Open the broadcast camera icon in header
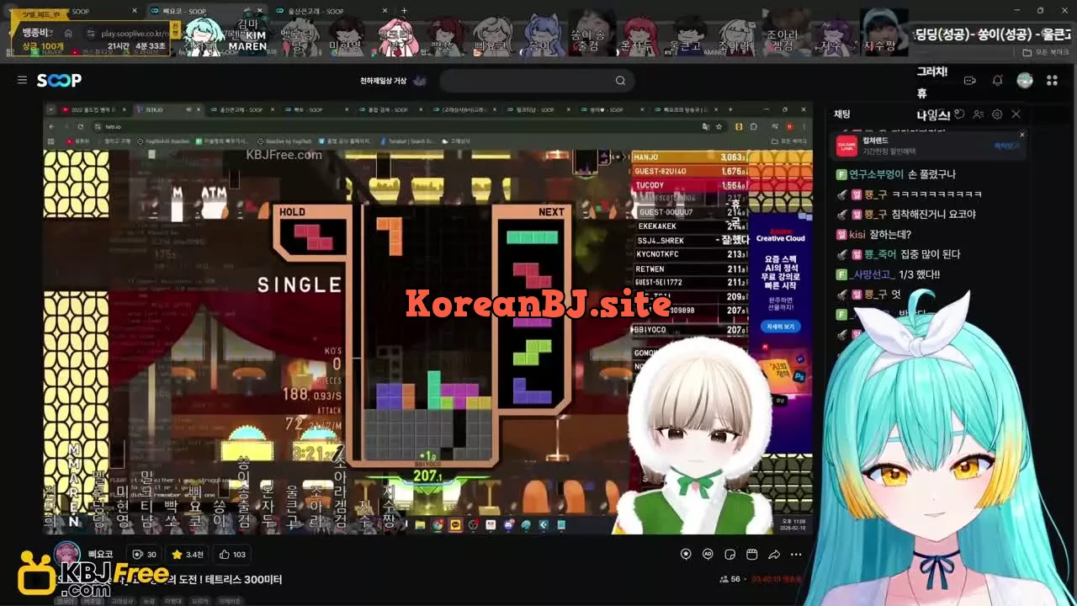Image resolution: width=1077 pixels, height=606 pixels. pos(970,80)
